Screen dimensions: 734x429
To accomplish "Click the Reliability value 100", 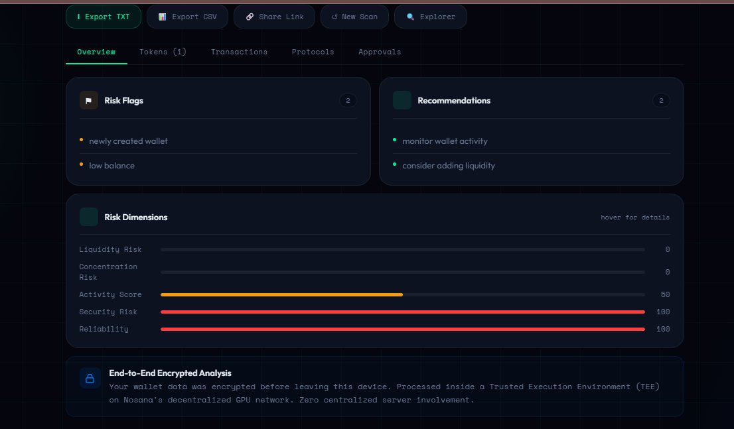I will 663,330.
